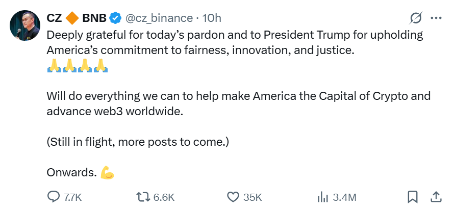Click the share upload-arrow icon
Image resolution: width=455 pixels, height=210 pixels.
[436, 197]
